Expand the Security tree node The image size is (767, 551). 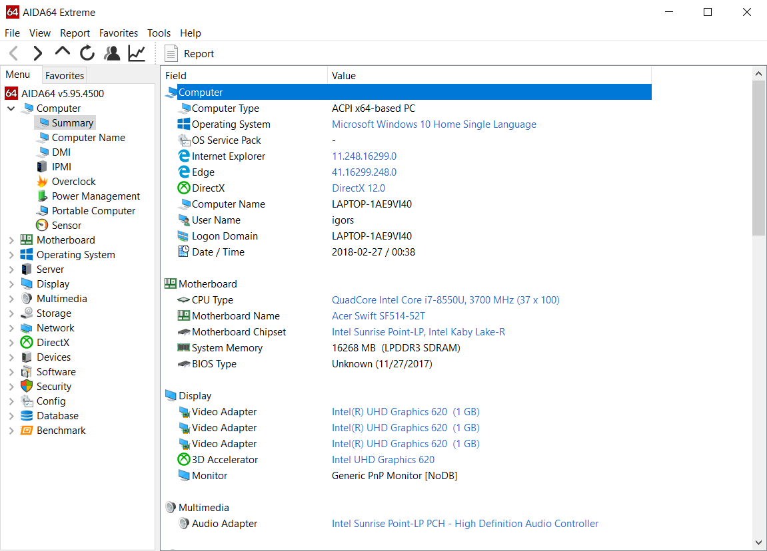[11, 387]
